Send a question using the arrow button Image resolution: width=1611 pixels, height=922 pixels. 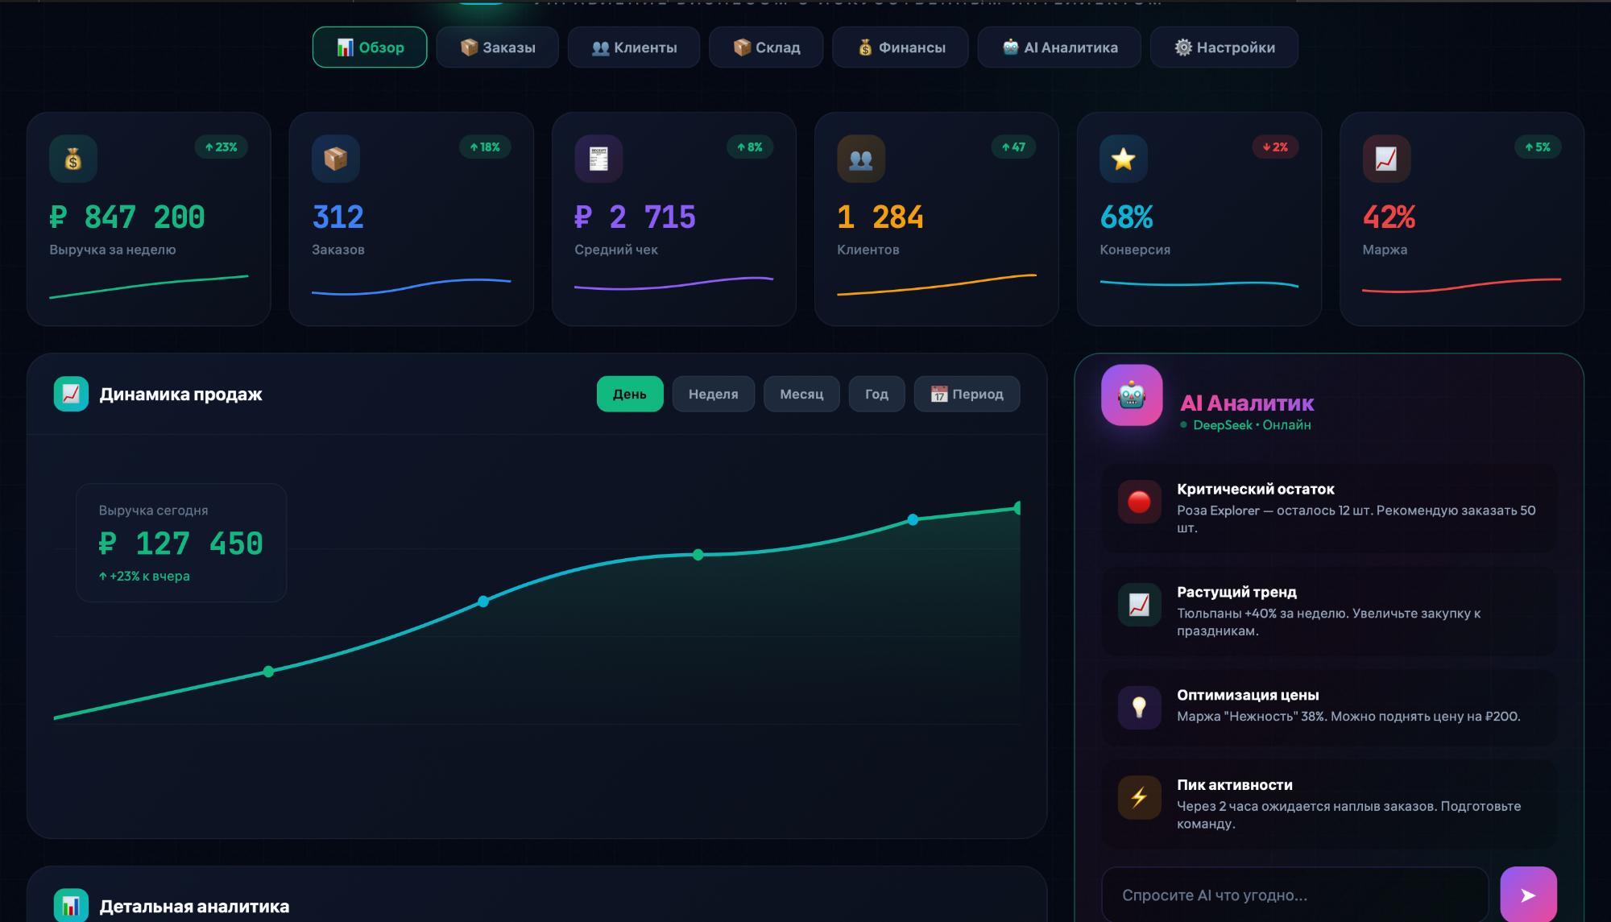[1526, 894]
